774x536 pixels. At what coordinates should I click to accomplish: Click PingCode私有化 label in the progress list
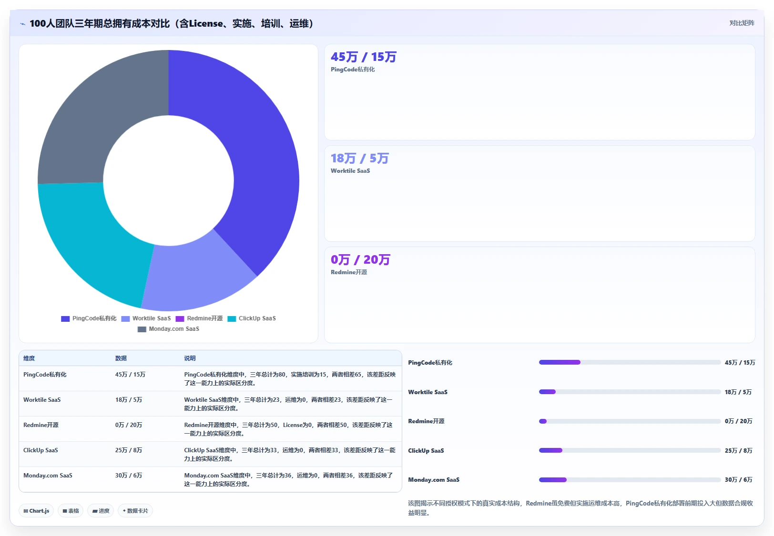pyautogui.click(x=430, y=363)
